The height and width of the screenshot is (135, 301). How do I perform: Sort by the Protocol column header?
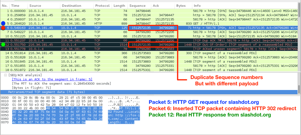click(x=102, y=6)
